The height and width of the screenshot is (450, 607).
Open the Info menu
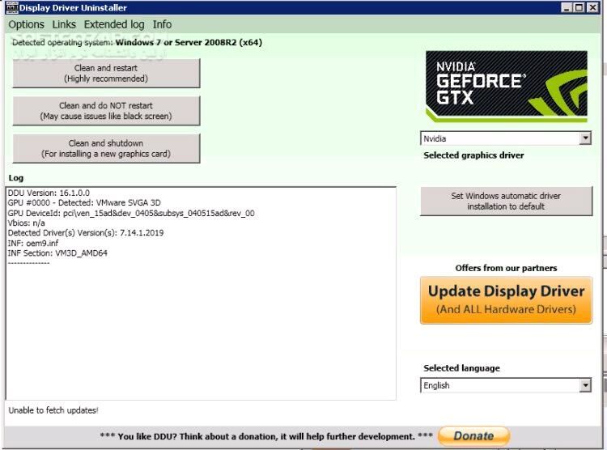[162, 24]
